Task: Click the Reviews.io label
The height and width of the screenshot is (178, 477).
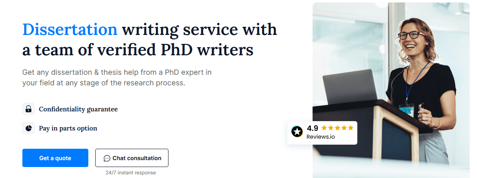Action: (321, 137)
